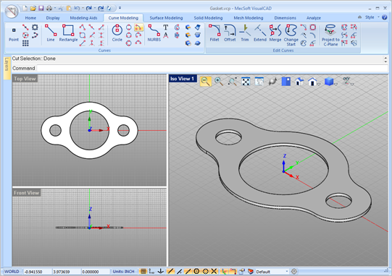Screen dimensions: 392x276
Task: Click the Iso View 1 label
Action: coord(183,79)
